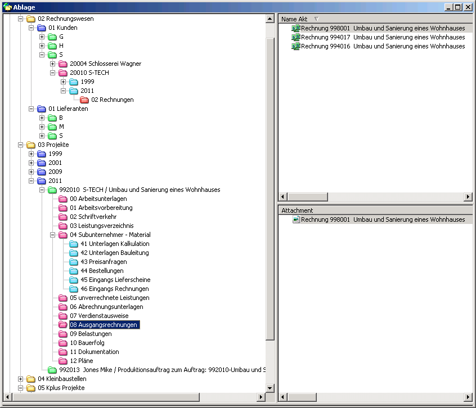Click document list horizontal scroll right arrow
The height and width of the screenshot is (408, 476).
(x=468, y=197)
